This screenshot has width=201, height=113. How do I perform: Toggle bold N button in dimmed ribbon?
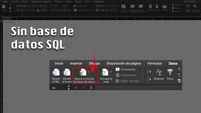coord(18,10)
